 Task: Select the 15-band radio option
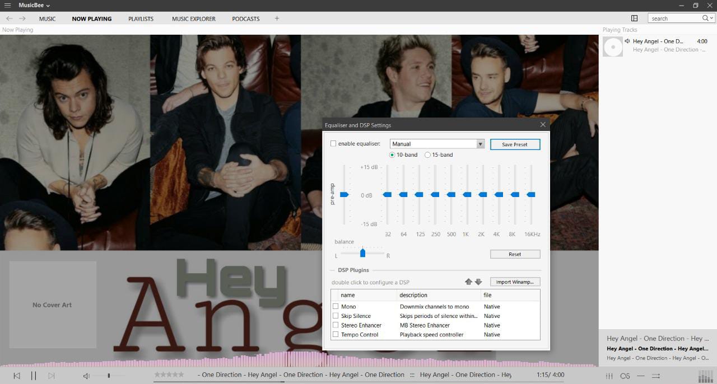[428, 155]
